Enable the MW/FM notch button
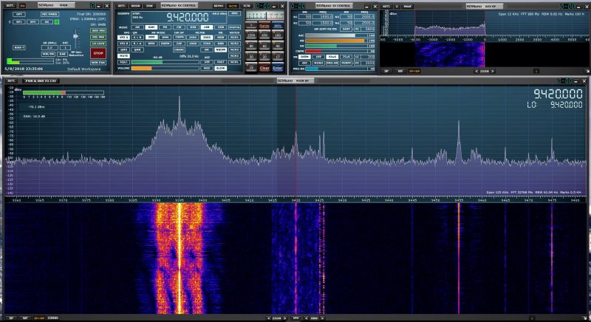 click(48, 54)
